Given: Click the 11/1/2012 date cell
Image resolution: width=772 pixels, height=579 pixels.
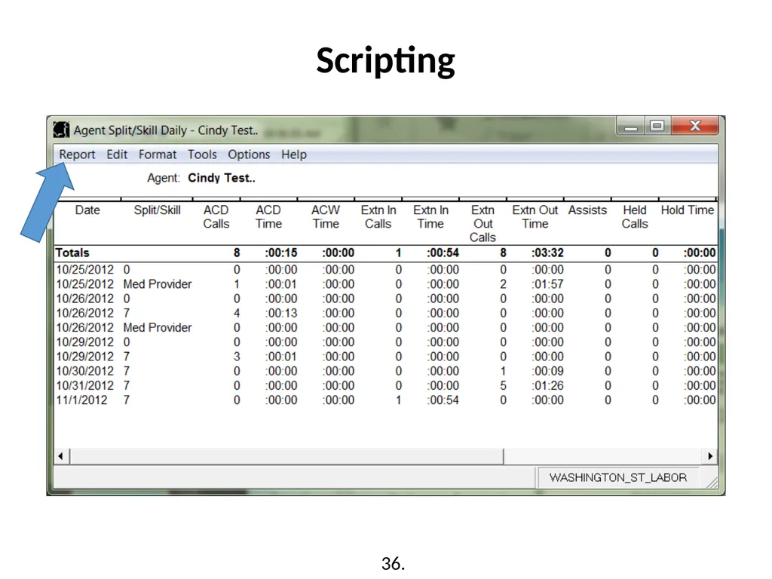Looking at the screenshot, I should [x=81, y=400].
